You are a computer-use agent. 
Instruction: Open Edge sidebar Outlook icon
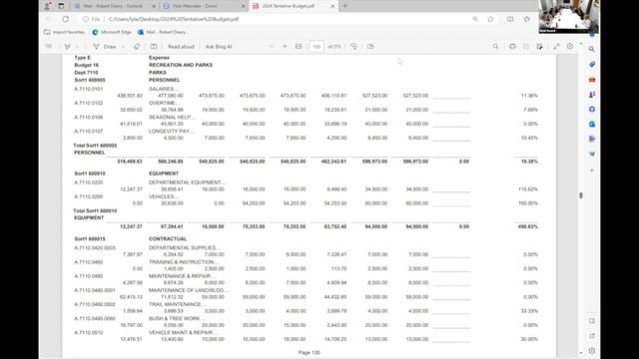tap(592, 124)
